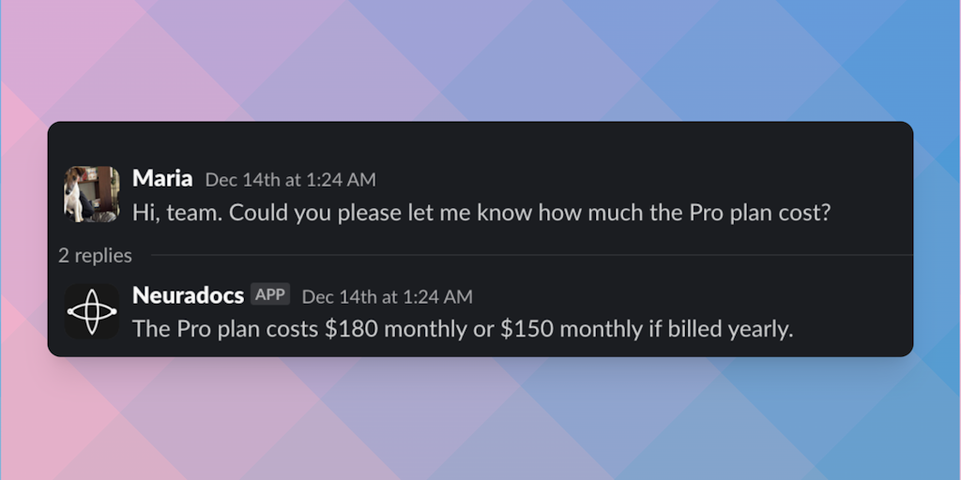Open Maria's profile picture

(x=92, y=194)
